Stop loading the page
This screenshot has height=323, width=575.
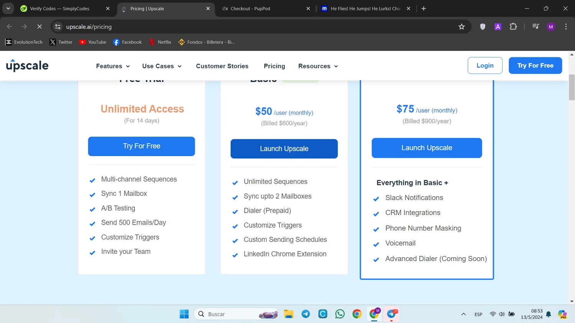tap(39, 27)
